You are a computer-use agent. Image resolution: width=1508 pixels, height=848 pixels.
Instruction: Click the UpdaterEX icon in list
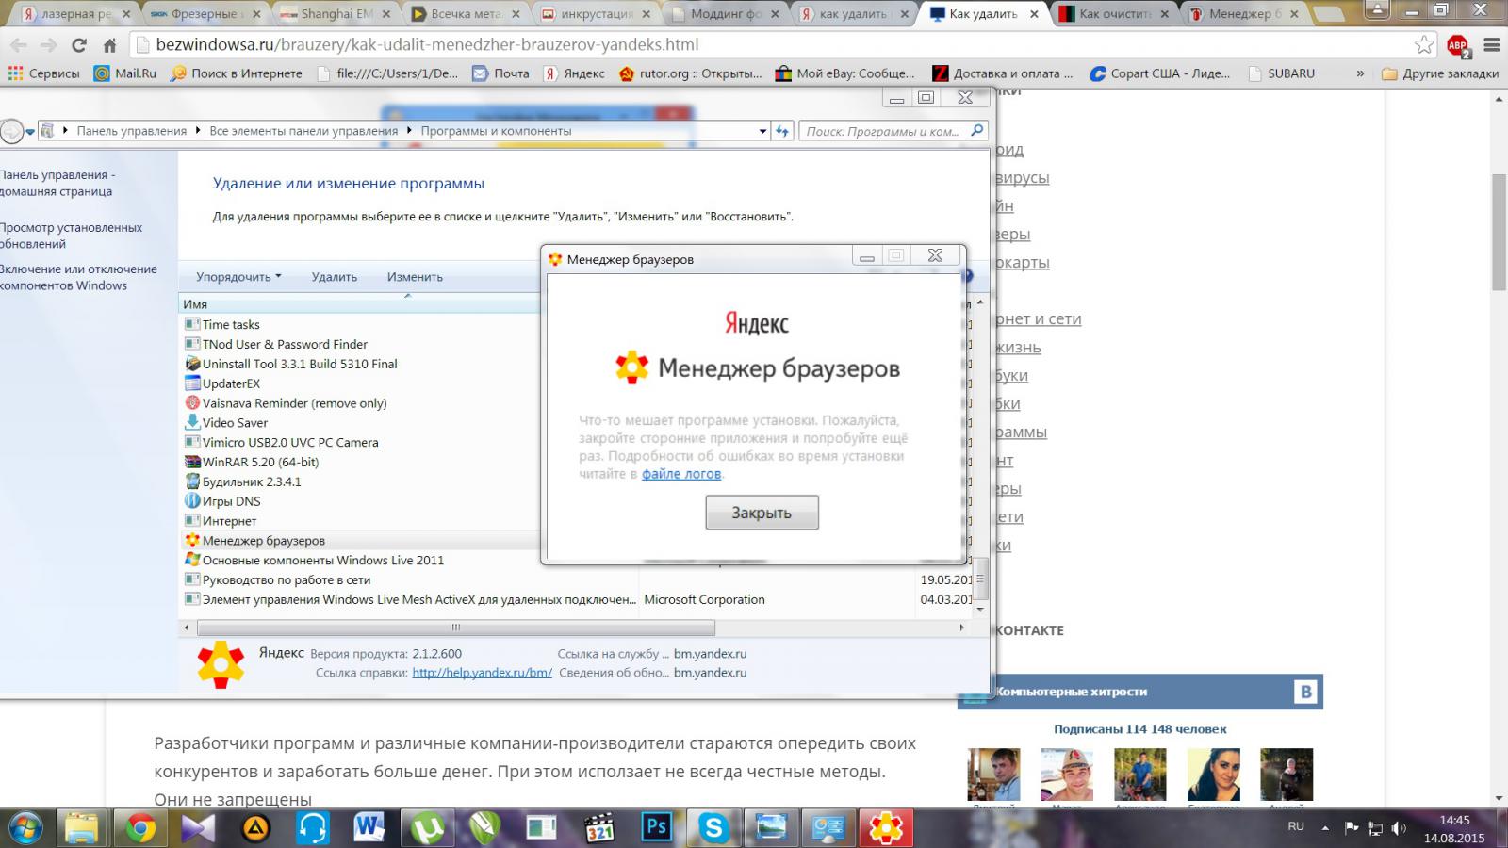coord(192,383)
